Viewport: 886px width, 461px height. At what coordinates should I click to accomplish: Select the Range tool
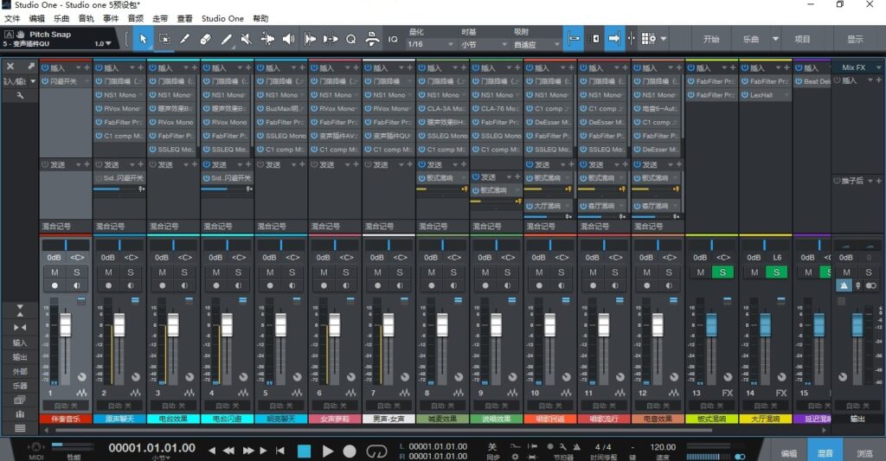(164, 39)
